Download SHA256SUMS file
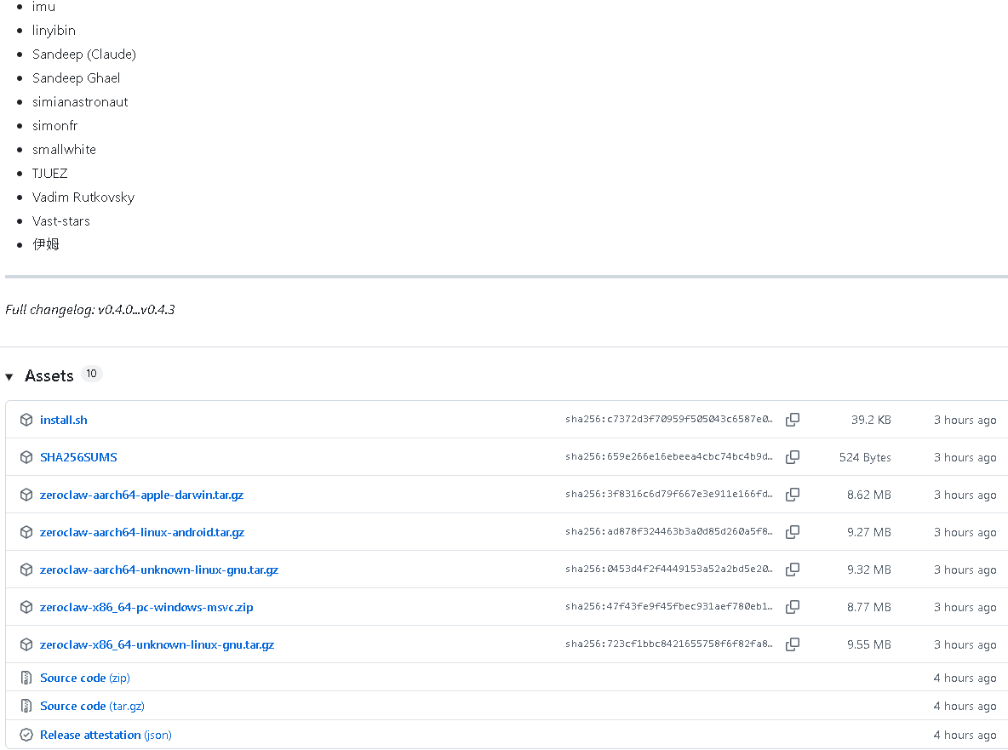 coord(78,457)
